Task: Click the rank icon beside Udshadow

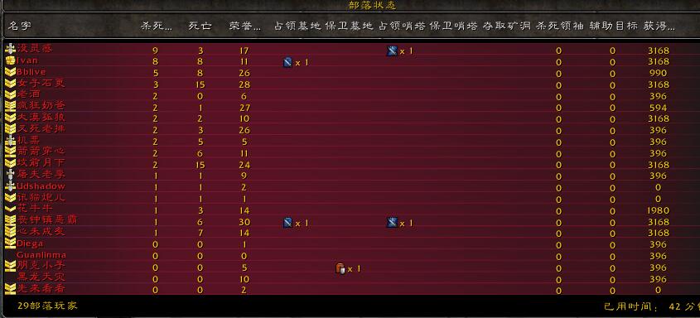Action: point(10,186)
